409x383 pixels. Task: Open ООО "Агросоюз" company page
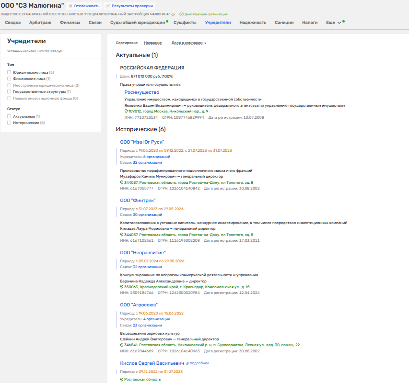tap(139, 304)
